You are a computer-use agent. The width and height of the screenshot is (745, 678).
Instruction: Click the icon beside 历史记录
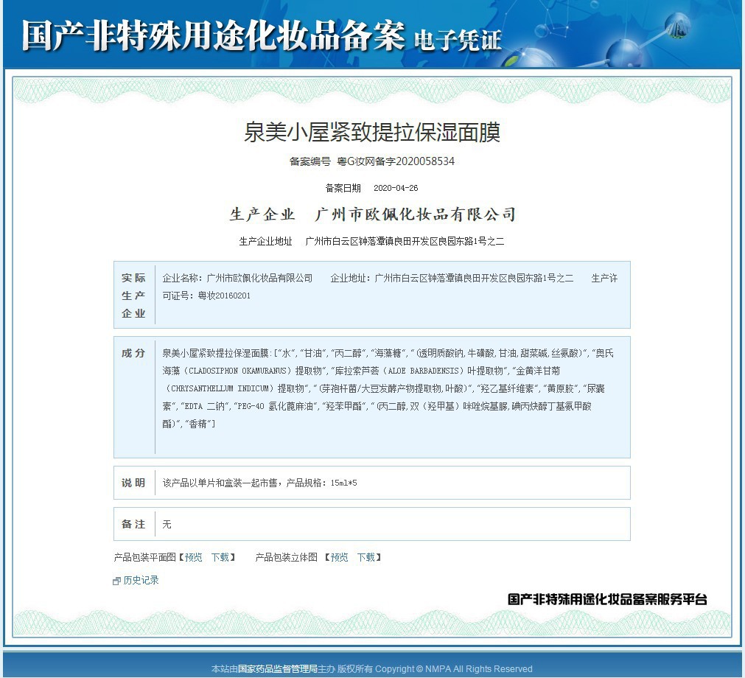(117, 581)
